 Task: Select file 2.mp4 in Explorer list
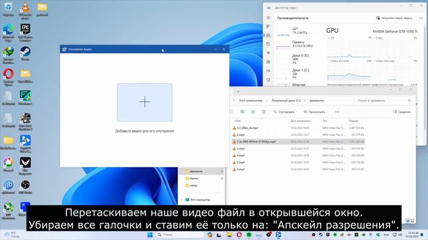(x=298, y=135)
